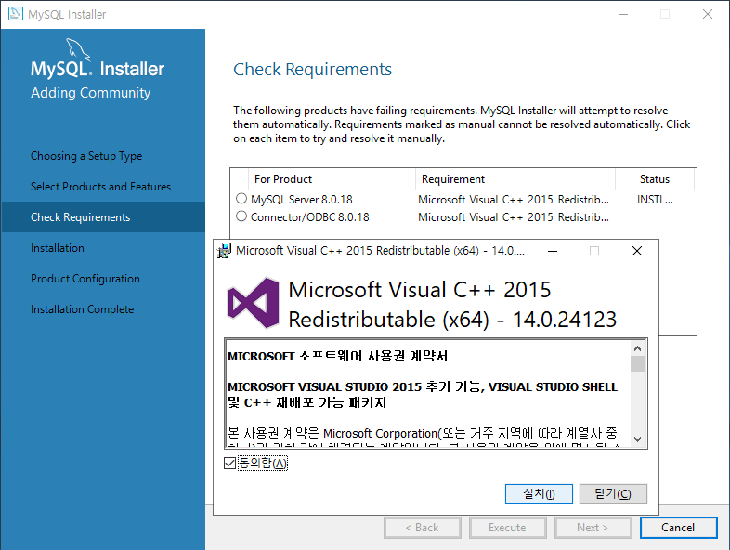Click the 설치(I) install button
This screenshot has width=730, height=550.
pos(539,493)
